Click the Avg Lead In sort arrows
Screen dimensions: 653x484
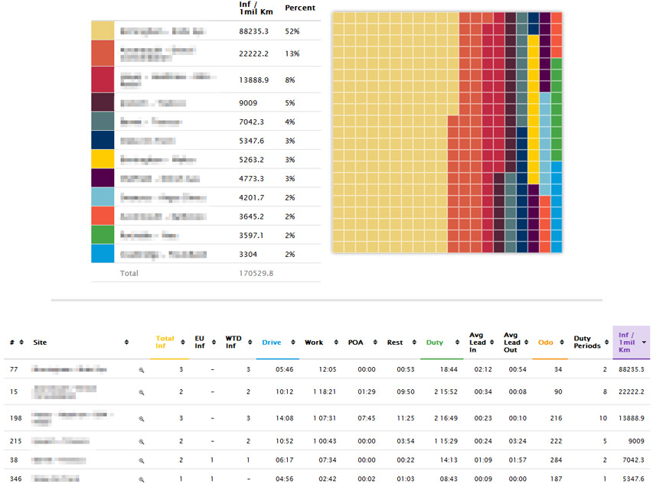click(x=494, y=342)
